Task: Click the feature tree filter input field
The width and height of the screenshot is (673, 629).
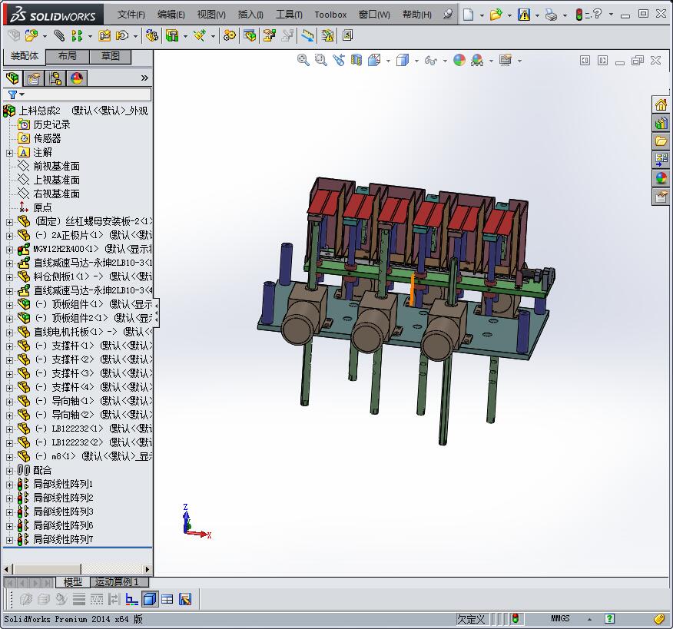Action: pyautogui.click(x=78, y=94)
